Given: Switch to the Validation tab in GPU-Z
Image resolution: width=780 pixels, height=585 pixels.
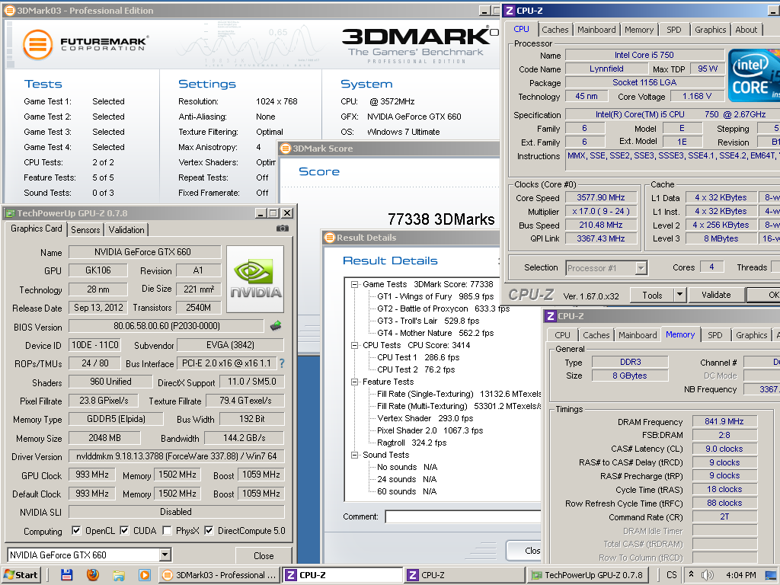Looking at the screenshot, I should [126, 230].
